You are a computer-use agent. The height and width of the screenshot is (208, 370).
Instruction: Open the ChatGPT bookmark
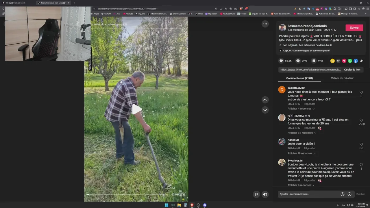tap(106, 14)
